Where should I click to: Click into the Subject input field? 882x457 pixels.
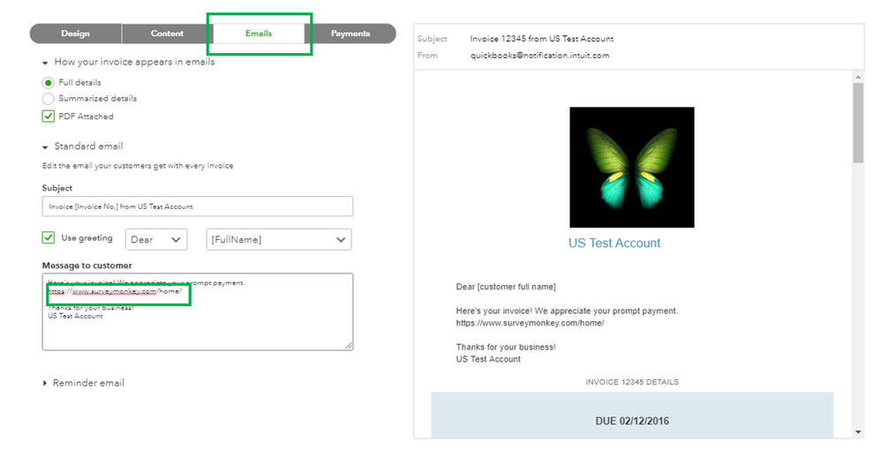pyautogui.click(x=198, y=206)
